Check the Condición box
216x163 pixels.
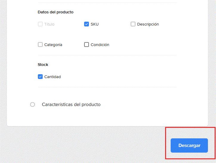pos(87,45)
